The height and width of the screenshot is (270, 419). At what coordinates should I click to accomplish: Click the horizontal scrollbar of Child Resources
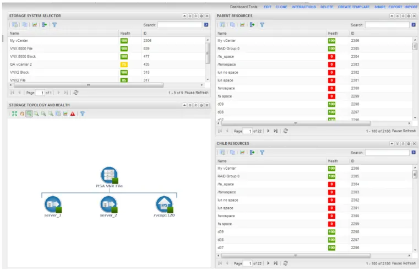tap(296, 256)
